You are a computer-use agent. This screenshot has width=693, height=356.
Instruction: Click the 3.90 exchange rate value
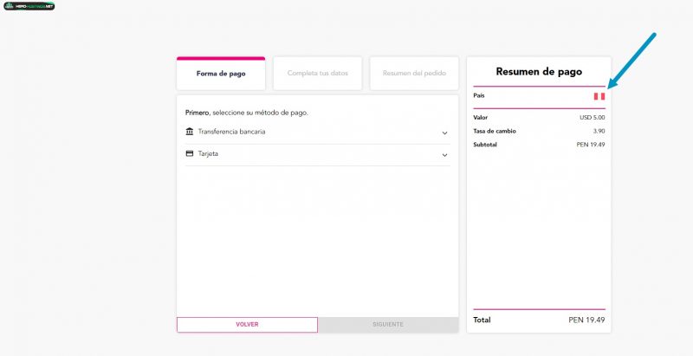click(x=598, y=131)
